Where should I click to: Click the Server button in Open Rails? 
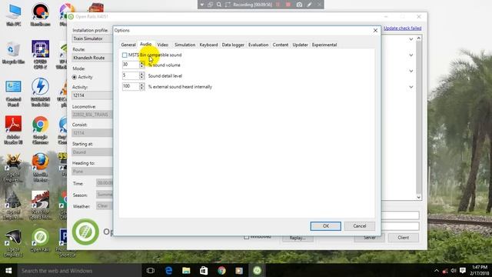pyautogui.click(x=370, y=238)
